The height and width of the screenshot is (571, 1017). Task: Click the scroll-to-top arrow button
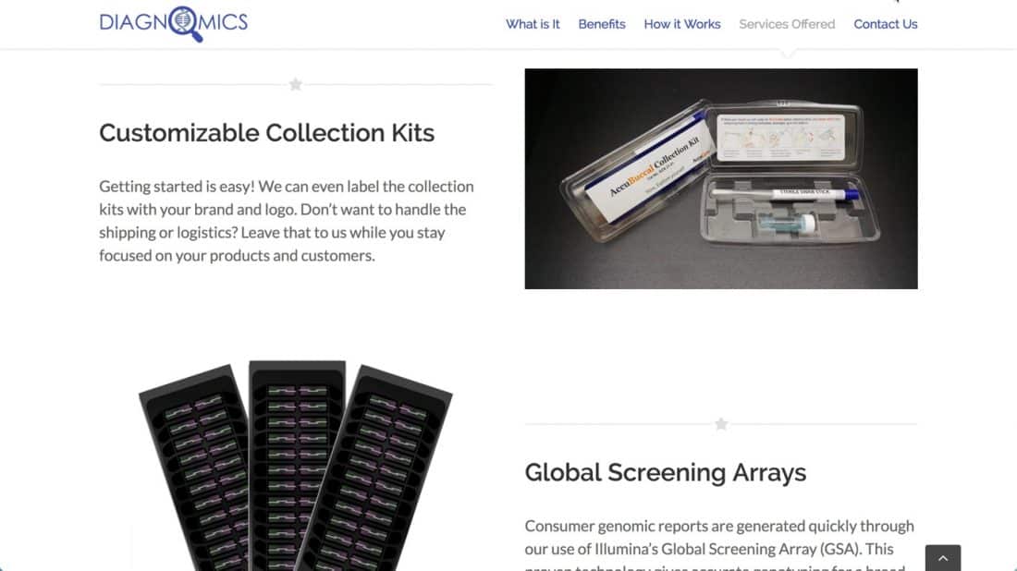(x=942, y=558)
